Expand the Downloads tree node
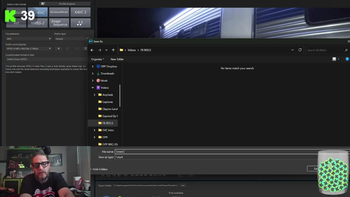The width and height of the screenshot is (350, 197). coord(93,74)
